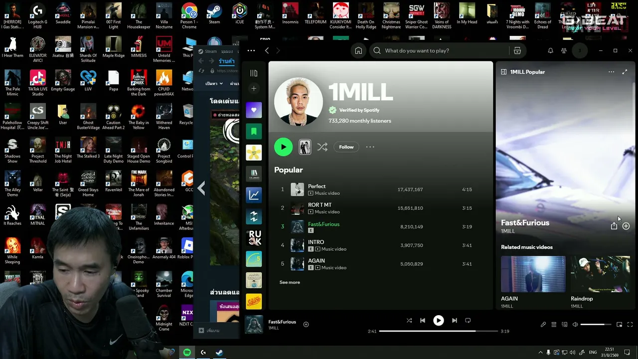Open more options in 1MILL Popular panel
This screenshot has width=638, height=359.
pos(611,72)
